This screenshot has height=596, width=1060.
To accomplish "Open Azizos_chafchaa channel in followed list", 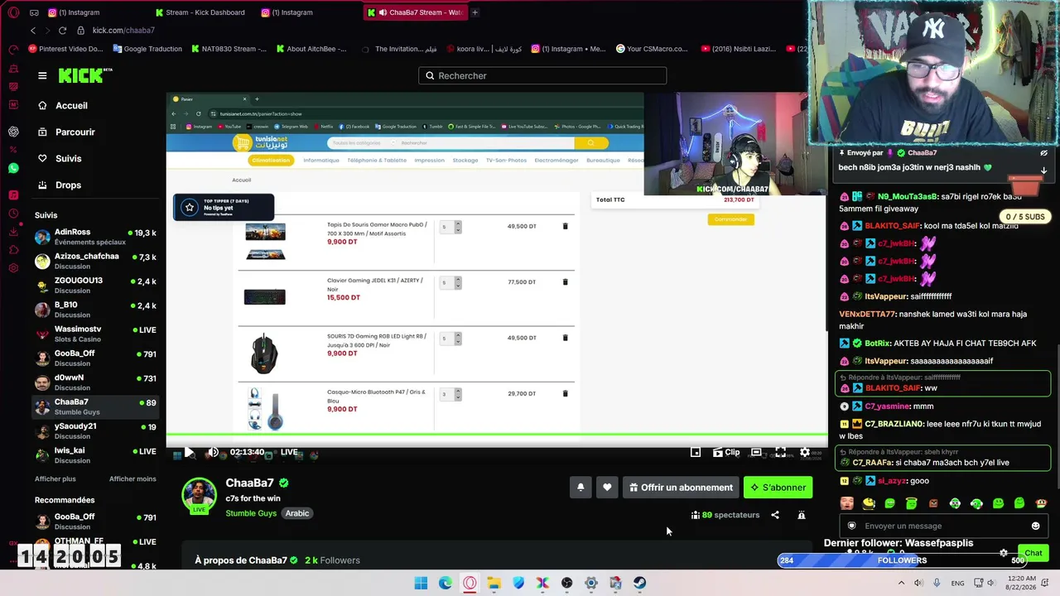I will [96, 261].
